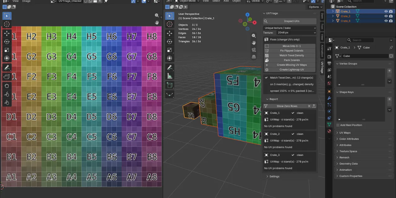Click the pan hand icon in UV editor

[157, 23]
